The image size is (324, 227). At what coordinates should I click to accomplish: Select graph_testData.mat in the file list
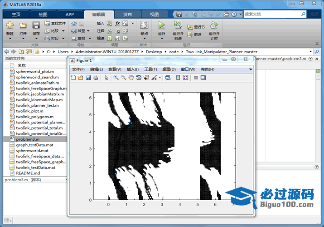click(x=35, y=145)
